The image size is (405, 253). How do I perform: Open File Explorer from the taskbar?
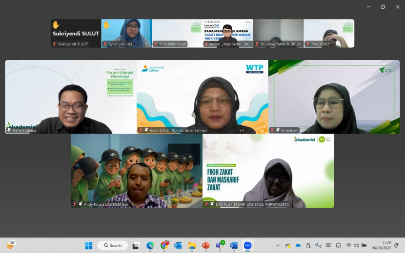click(x=192, y=245)
